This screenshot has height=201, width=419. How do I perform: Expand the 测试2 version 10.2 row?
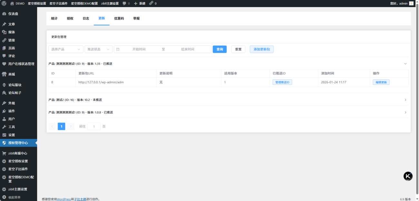405,100
